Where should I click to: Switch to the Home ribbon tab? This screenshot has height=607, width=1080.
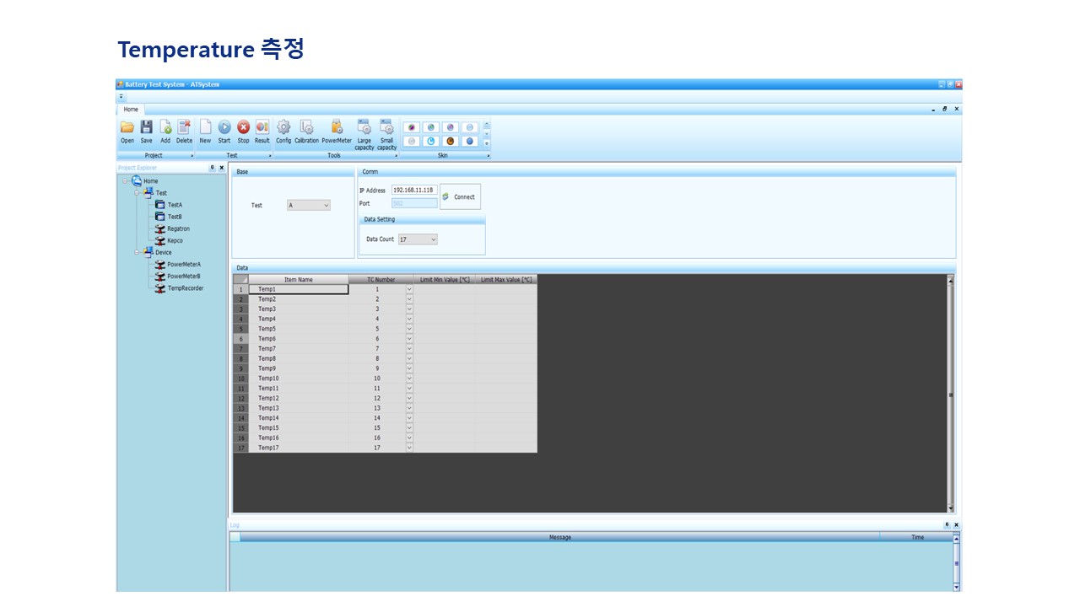131,109
